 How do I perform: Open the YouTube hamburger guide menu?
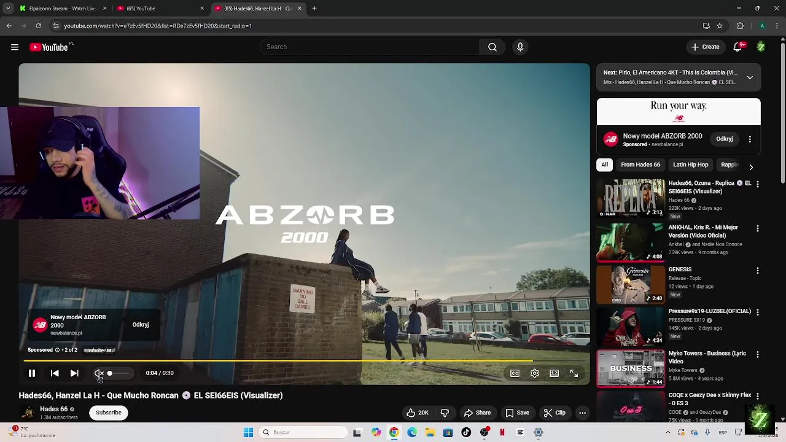(x=15, y=47)
